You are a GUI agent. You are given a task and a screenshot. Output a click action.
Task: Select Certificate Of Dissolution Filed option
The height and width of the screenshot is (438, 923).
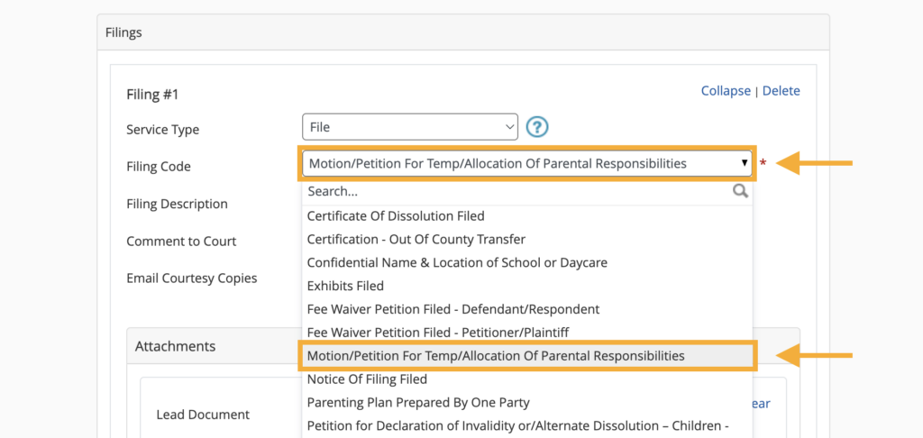396,216
